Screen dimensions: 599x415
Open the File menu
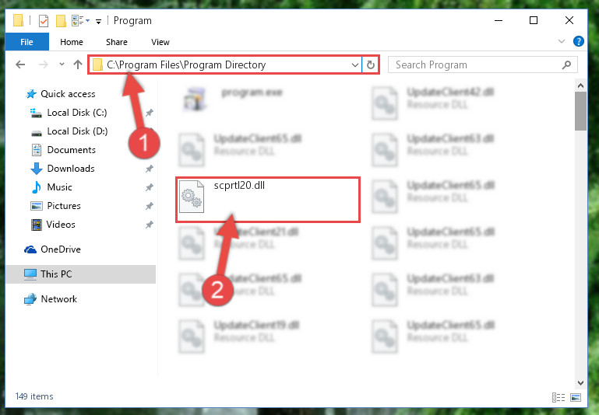tap(26, 41)
